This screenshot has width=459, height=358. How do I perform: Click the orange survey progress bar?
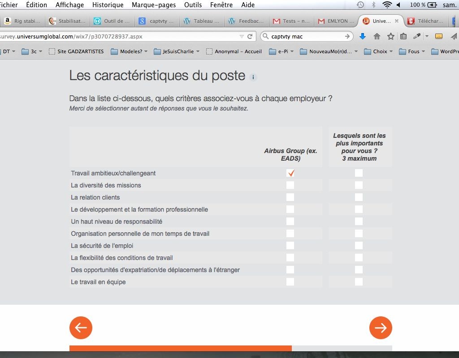(180, 348)
